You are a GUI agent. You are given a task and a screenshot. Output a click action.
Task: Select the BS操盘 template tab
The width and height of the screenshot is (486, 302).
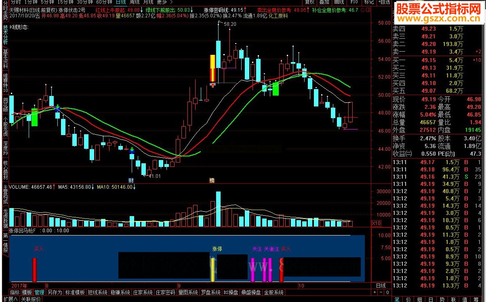point(231,292)
